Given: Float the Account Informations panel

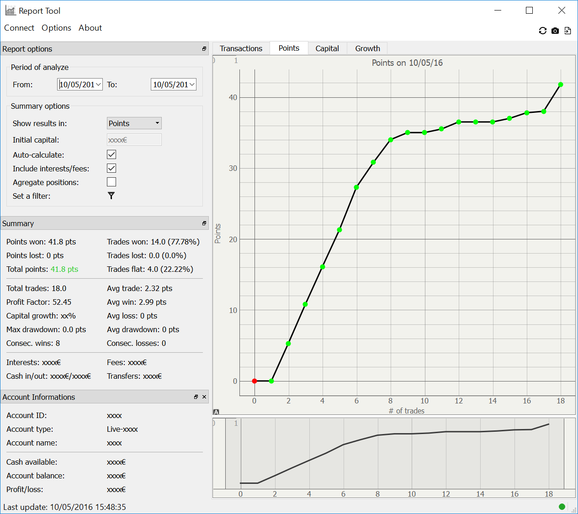Looking at the screenshot, I should [196, 397].
